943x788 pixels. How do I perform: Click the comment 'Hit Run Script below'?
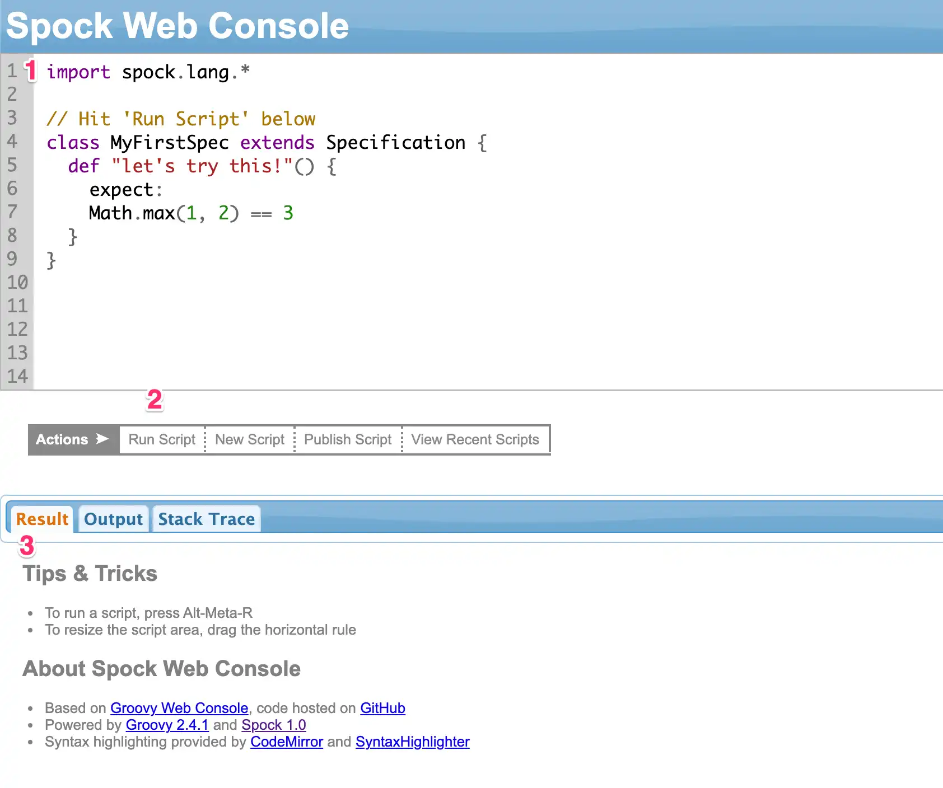point(180,119)
